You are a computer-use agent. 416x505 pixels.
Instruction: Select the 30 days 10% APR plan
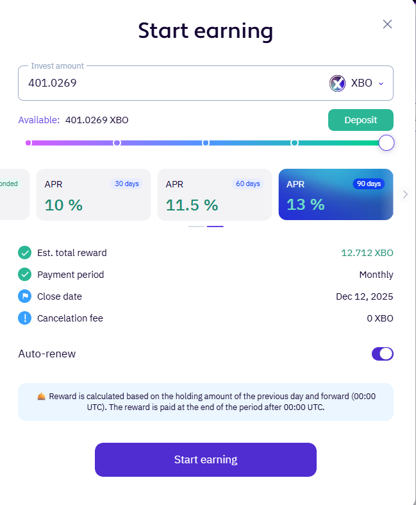click(93, 195)
